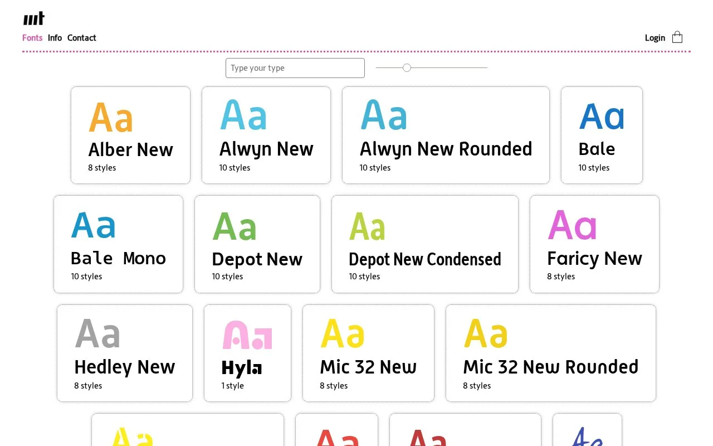713x446 pixels.
Task: Open the Mic 32 New font title
Action: [x=368, y=367]
